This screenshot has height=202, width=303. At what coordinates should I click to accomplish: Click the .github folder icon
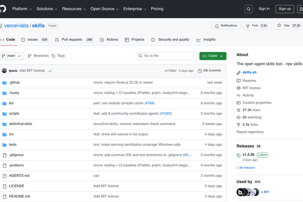4,83
